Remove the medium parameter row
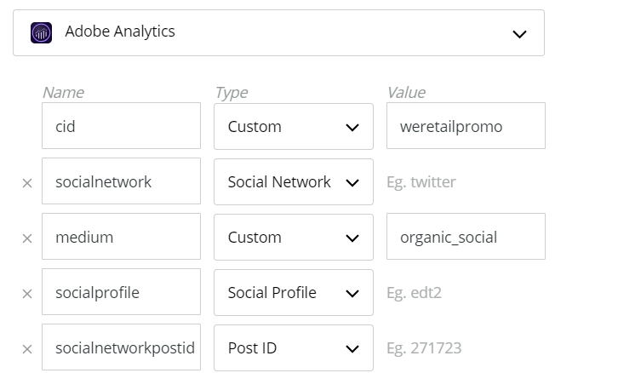 tap(26, 238)
